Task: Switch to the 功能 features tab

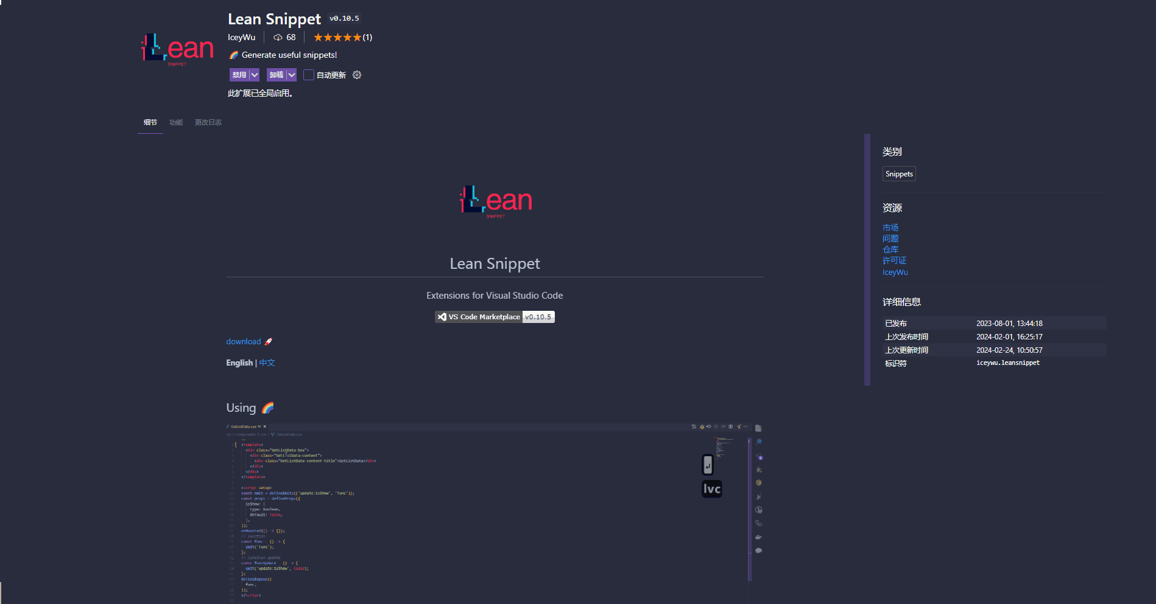Action: pyautogui.click(x=176, y=122)
